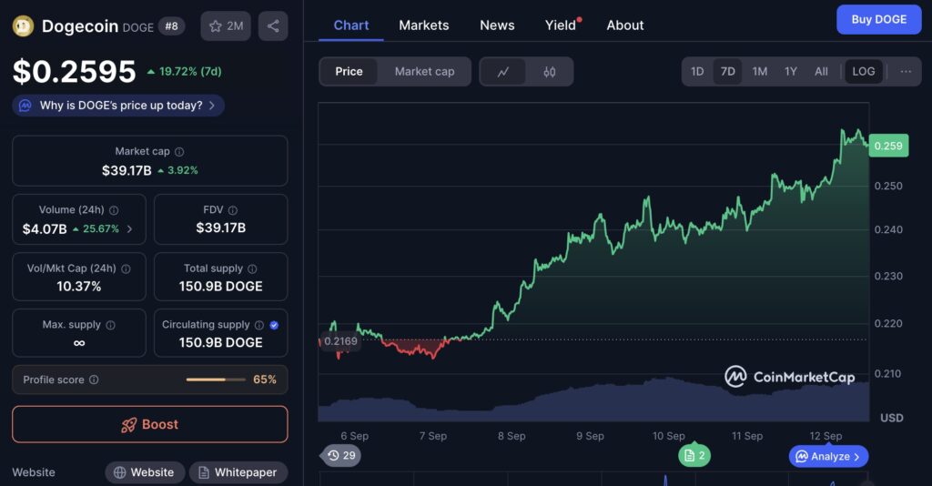Select the 1Y time range
This screenshot has height=486, width=932.
point(791,71)
